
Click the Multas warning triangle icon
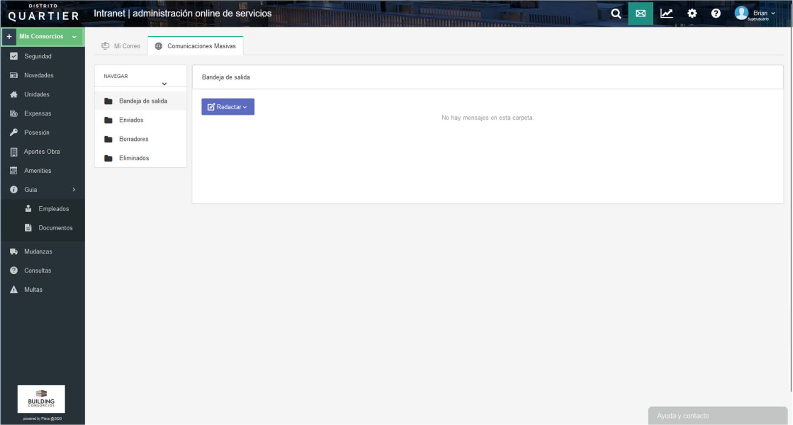tap(14, 289)
